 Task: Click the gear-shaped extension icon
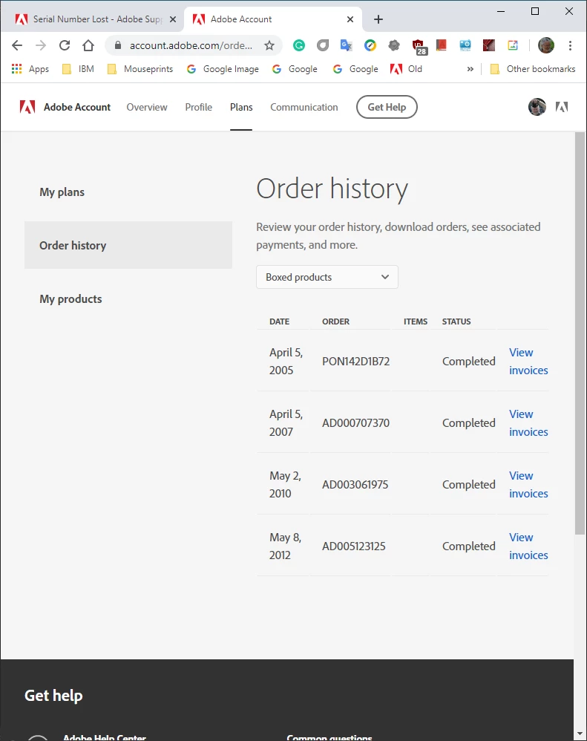(x=394, y=45)
